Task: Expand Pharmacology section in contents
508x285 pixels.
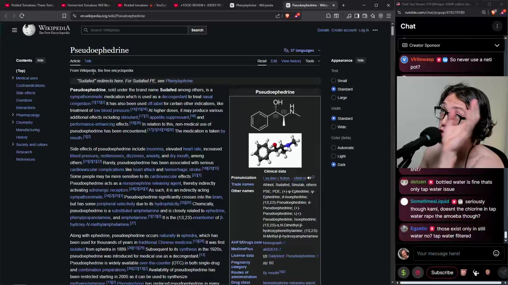Action: [x=13, y=115]
